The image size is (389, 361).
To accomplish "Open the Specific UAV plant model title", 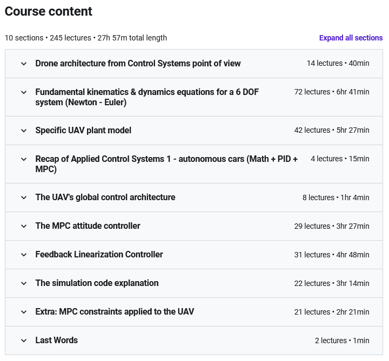I will click(x=83, y=131).
